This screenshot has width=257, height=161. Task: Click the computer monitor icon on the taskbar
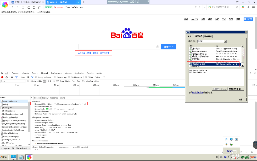(x=13, y=157)
